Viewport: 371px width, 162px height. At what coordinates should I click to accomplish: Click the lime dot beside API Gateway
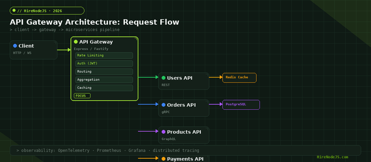[x=76, y=42]
